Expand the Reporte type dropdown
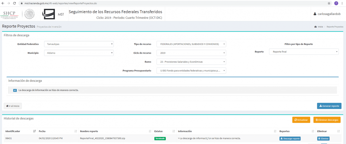Viewport: 346px width, 144px height. pyautogui.click(x=304, y=52)
